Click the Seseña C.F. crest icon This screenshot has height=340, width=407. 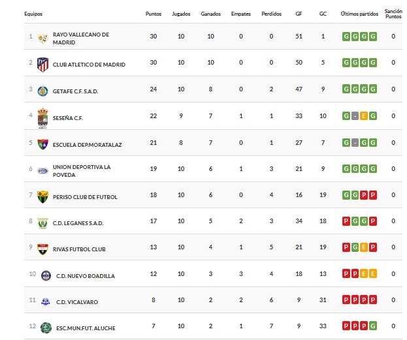42,117
